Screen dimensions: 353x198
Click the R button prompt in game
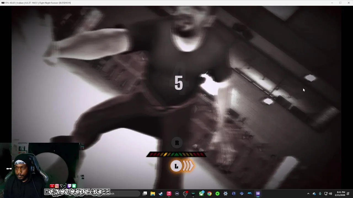[x=177, y=143]
